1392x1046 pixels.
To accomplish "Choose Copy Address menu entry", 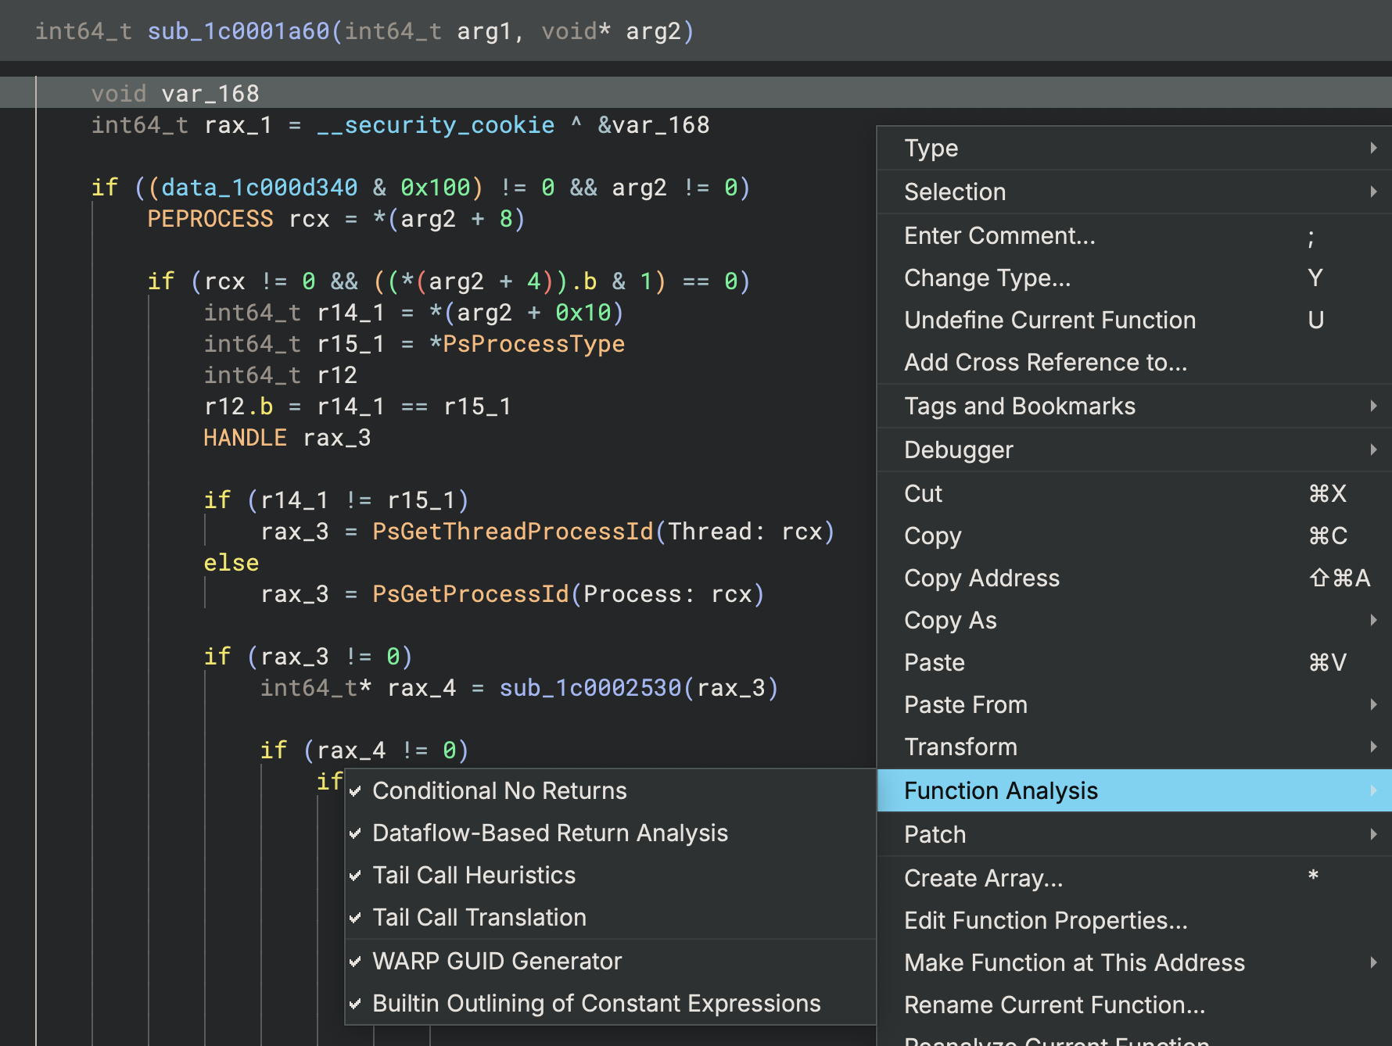I will 1134,578.
